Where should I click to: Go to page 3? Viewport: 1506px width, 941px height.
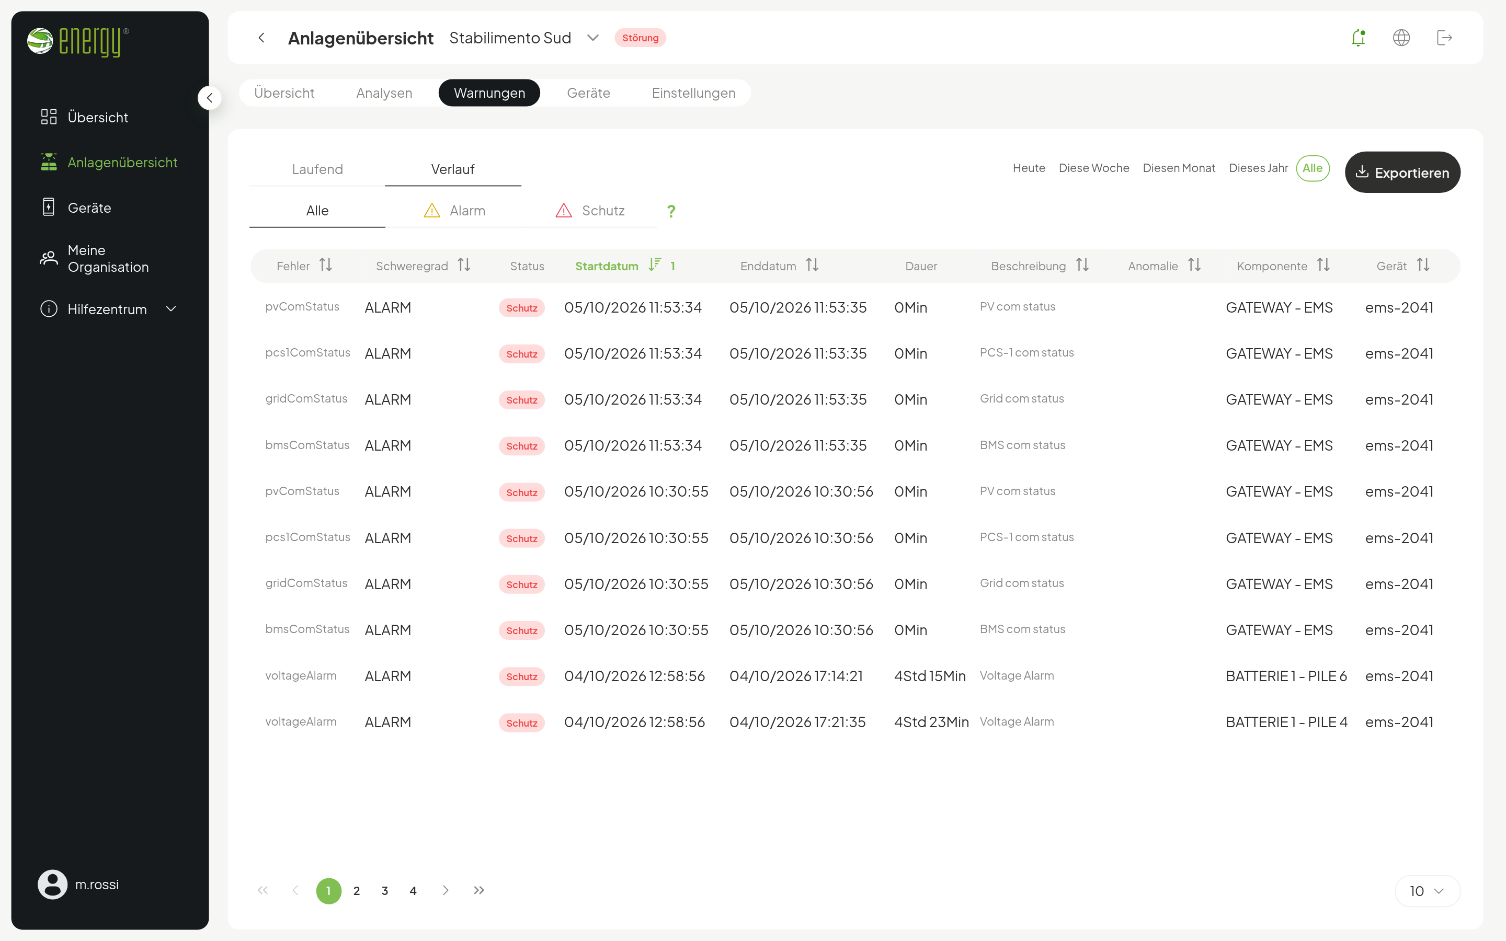tap(384, 891)
